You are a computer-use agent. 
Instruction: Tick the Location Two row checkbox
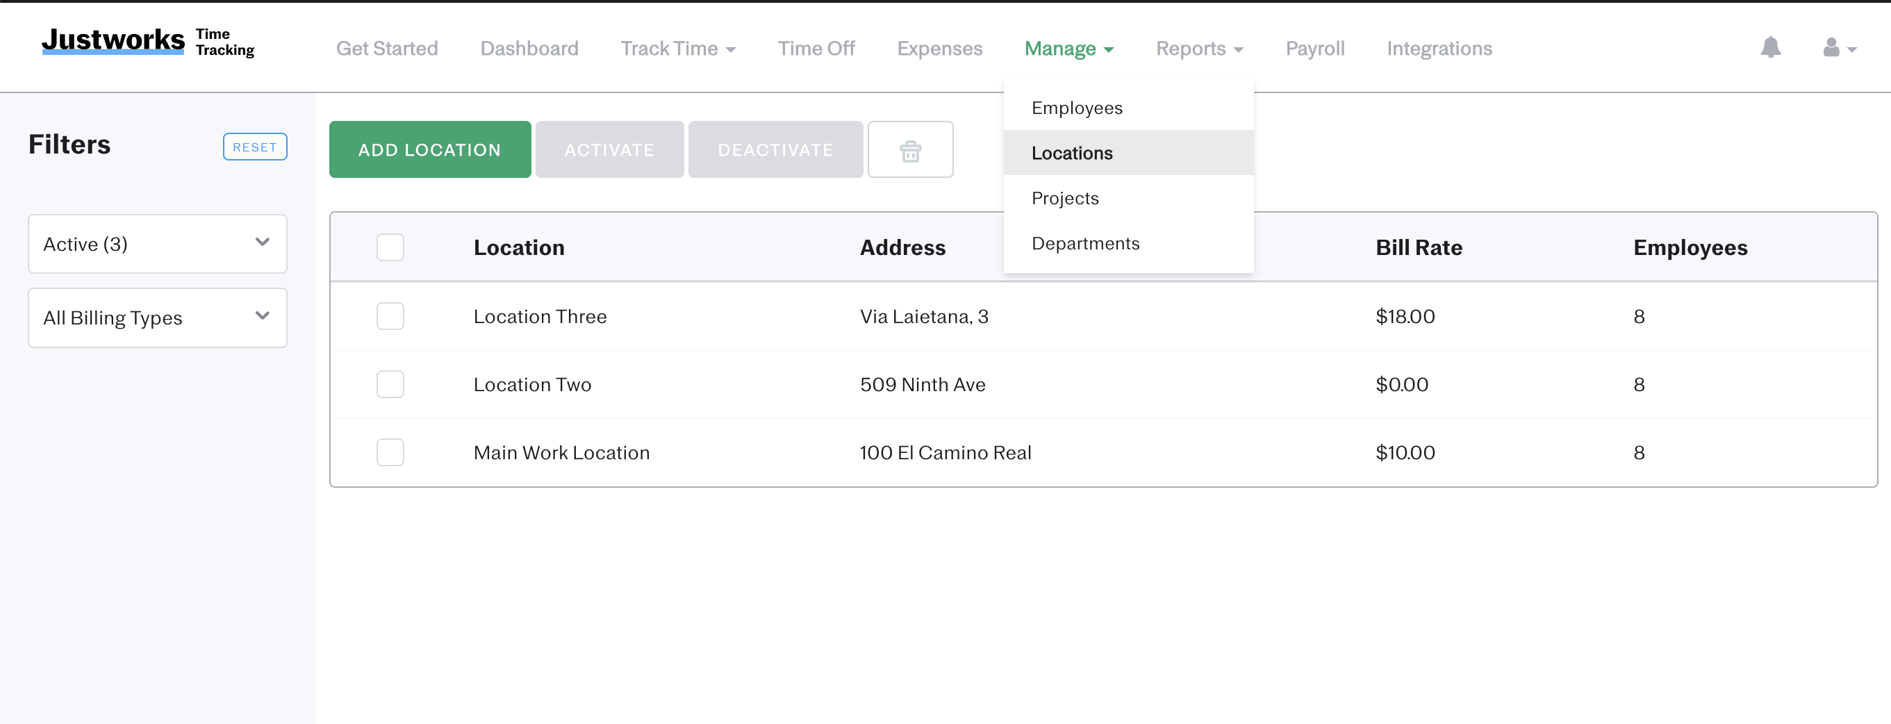point(390,384)
